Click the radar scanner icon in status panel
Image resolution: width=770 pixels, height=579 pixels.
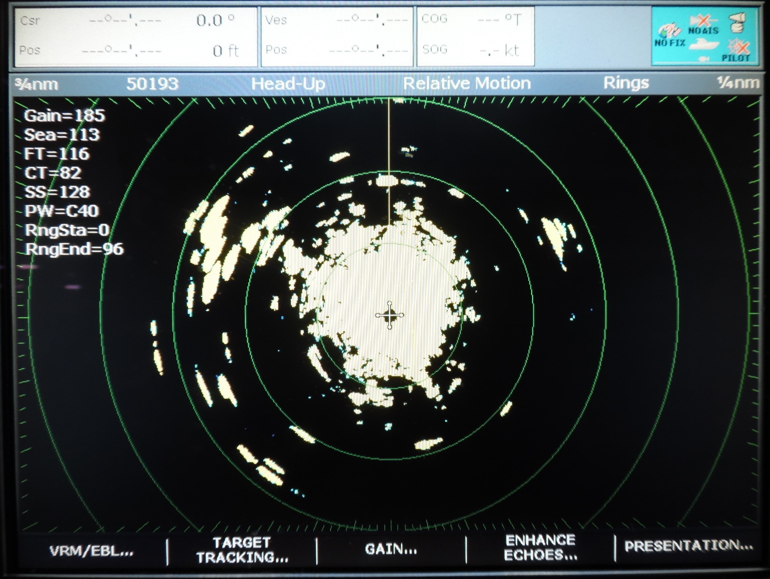click(737, 22)
